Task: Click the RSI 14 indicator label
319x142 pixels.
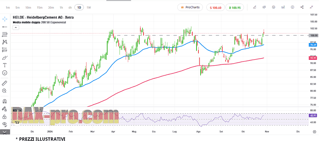Action: pyautogui.click(x=17, y=110)
